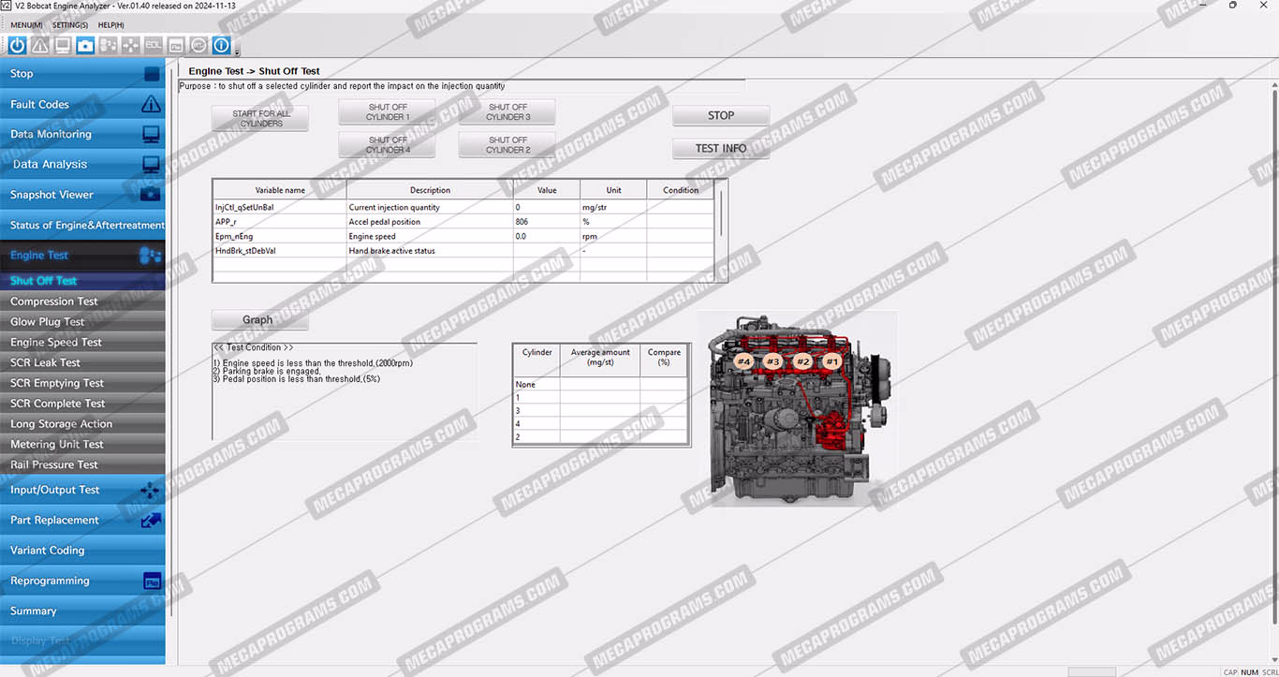The image size is (1279, 677).
Task: Select Compression Test in sidebar
Action: pos(82,302)
